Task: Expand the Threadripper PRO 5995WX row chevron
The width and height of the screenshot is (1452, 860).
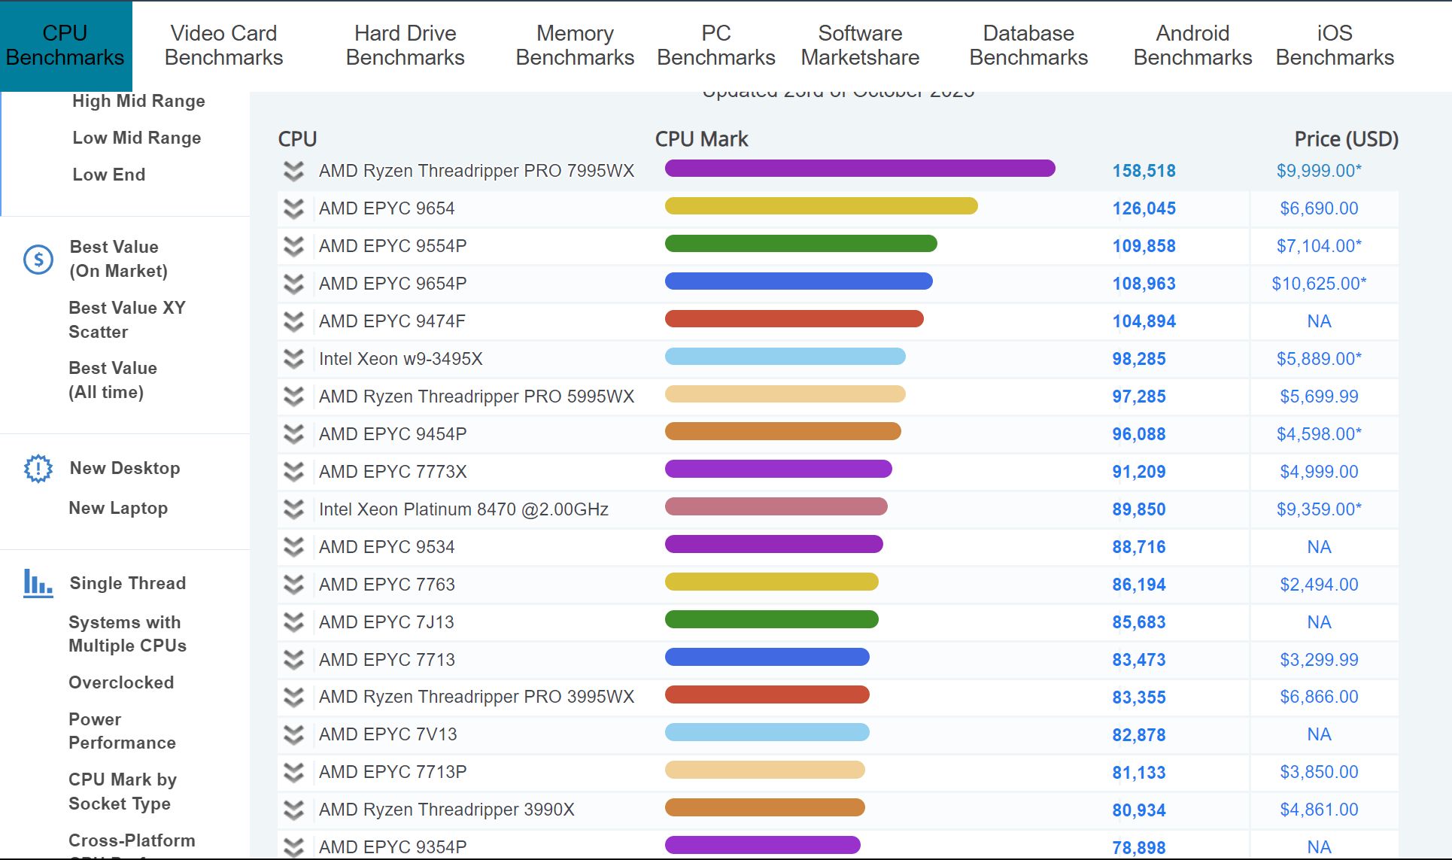Action: point(293,397)
